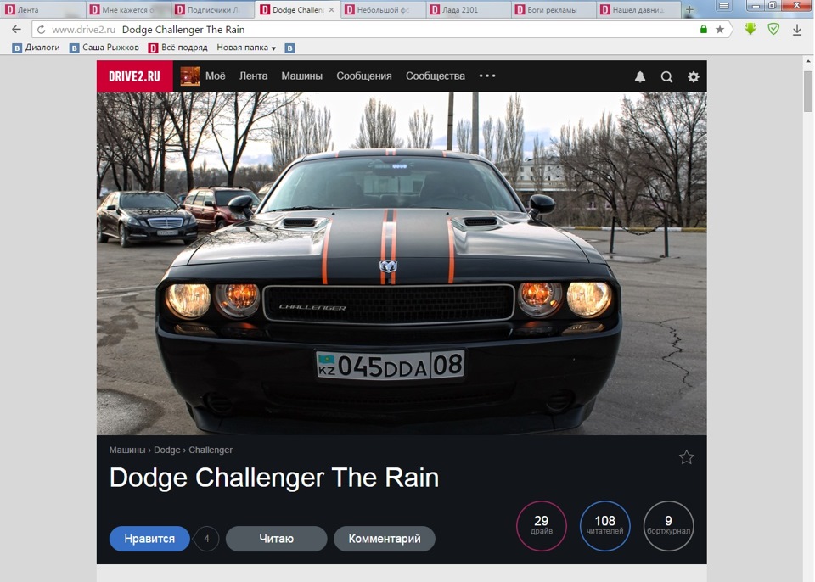Click the Dodge Challenger The Rain title
815x582 pixels.
coord(274,478)
